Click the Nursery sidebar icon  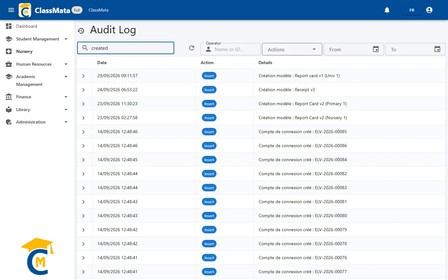tap(9, 51)
